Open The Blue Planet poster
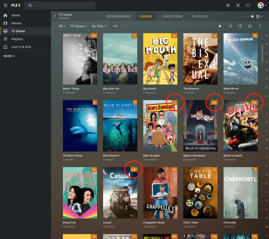This screenshot has width=269, height=239. [x=80, y=126]
